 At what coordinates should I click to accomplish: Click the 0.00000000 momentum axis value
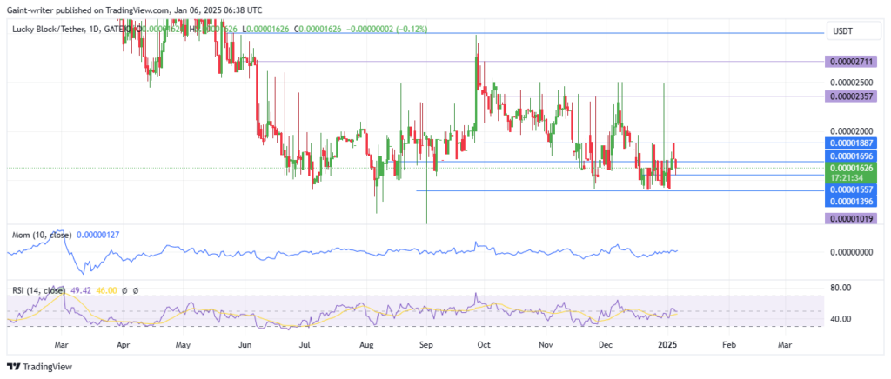click(850, 252)
